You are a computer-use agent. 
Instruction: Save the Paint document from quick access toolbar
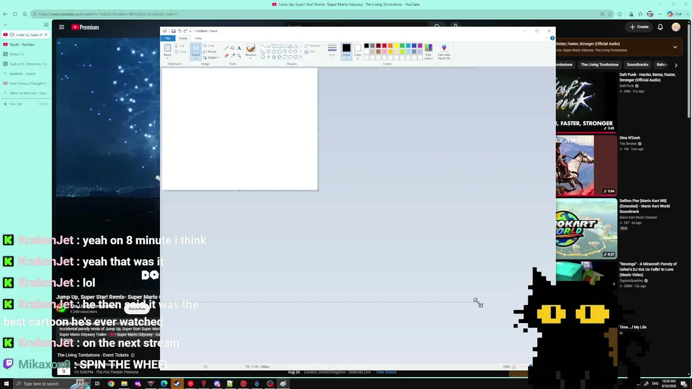pos(173,31)
